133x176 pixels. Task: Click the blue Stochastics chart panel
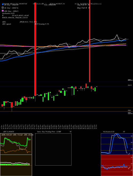pos(117,144)
